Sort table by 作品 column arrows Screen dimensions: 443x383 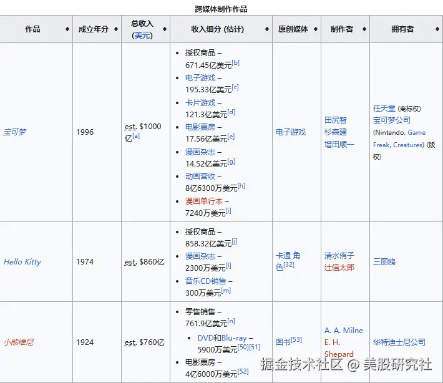67,29
